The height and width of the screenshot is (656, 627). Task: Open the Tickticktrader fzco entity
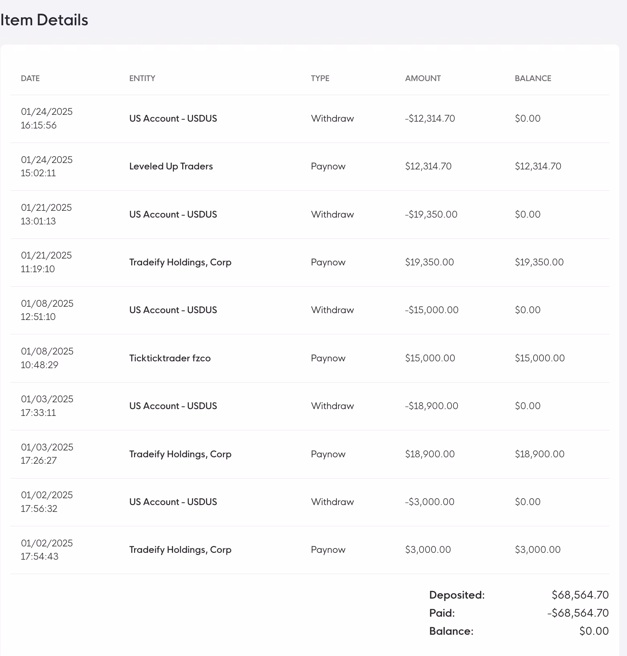[x=170, y=358]
